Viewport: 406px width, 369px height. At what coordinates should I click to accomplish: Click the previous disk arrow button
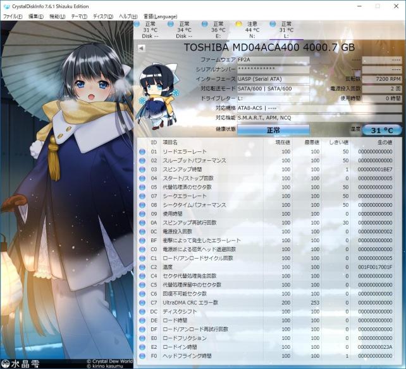tap(142, 48)
